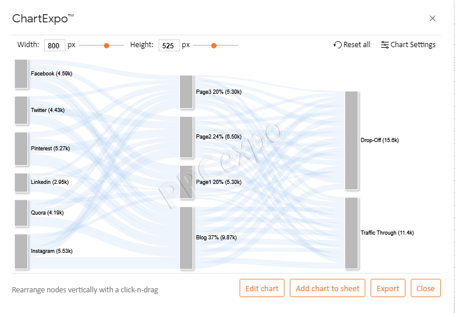
Task: Select the Blog 37% node bar
Action: click(x=186, y=238)
